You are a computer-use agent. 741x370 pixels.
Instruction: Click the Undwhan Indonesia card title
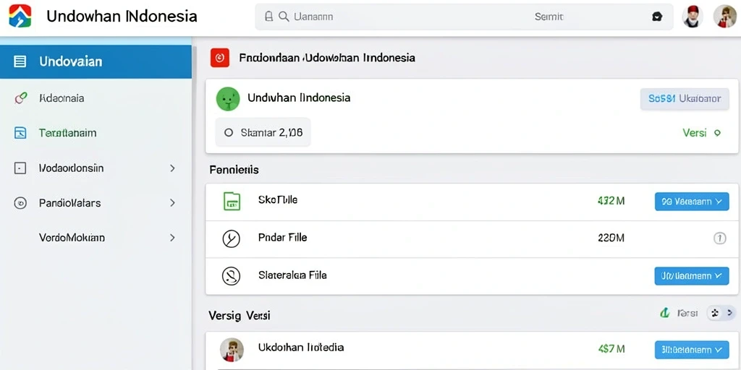tap(299, 98)
